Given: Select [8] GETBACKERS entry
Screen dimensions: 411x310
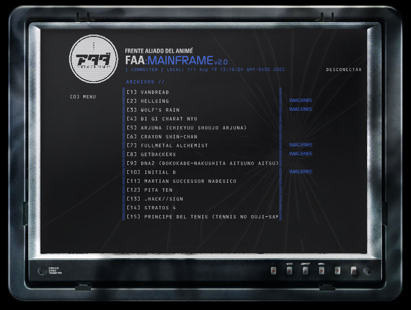Looking at the screenshot, I should click(x=151, y=154).
